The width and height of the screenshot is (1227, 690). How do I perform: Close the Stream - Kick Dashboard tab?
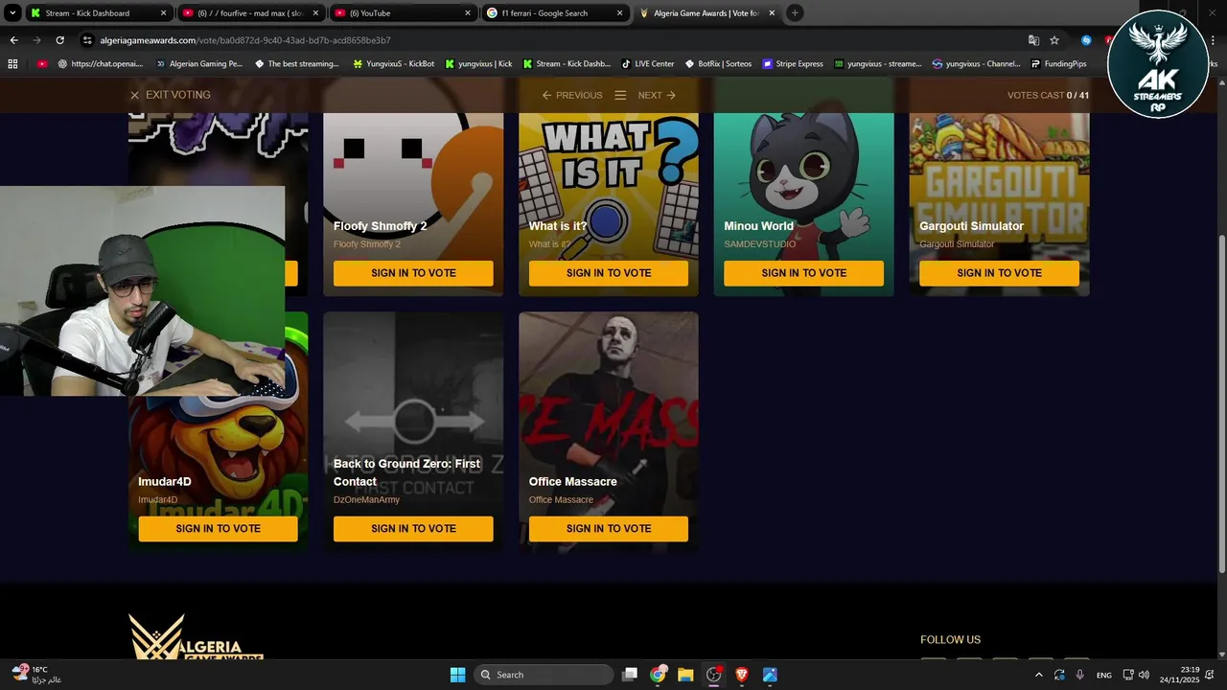[163, 13]
